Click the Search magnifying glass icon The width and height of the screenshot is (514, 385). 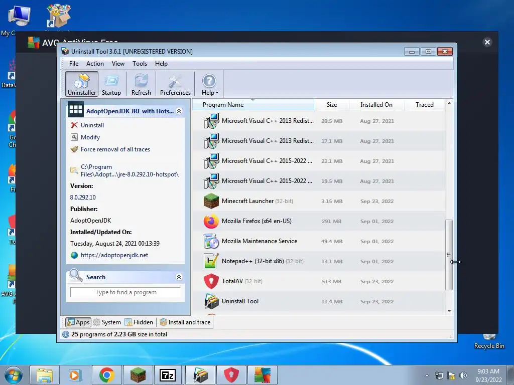click(76, 276)
